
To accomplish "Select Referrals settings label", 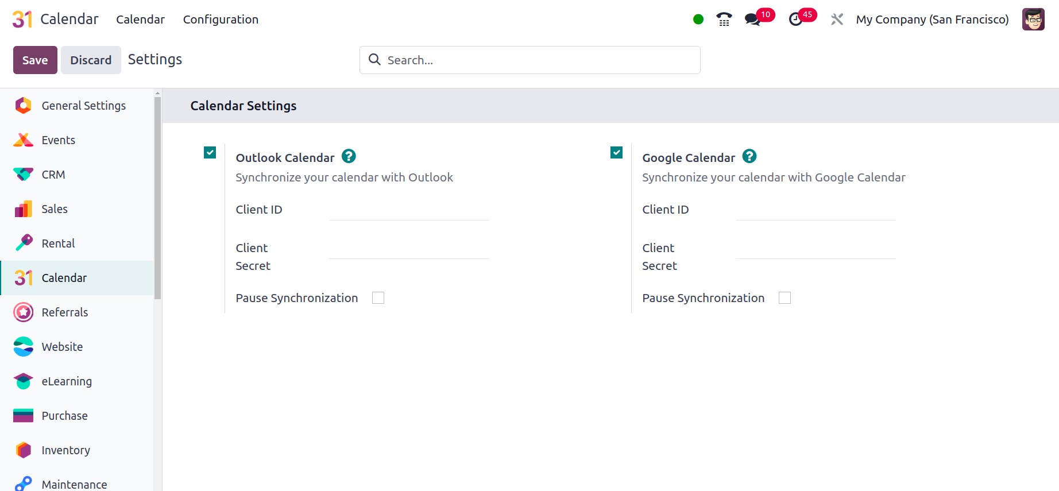I will pyautogui.click(x=65, y=312).
